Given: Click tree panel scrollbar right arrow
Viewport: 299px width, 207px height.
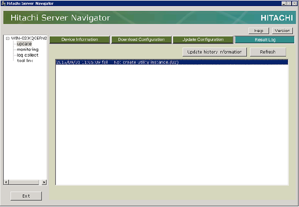Looking at the screenshot, I should pos(44,182).
